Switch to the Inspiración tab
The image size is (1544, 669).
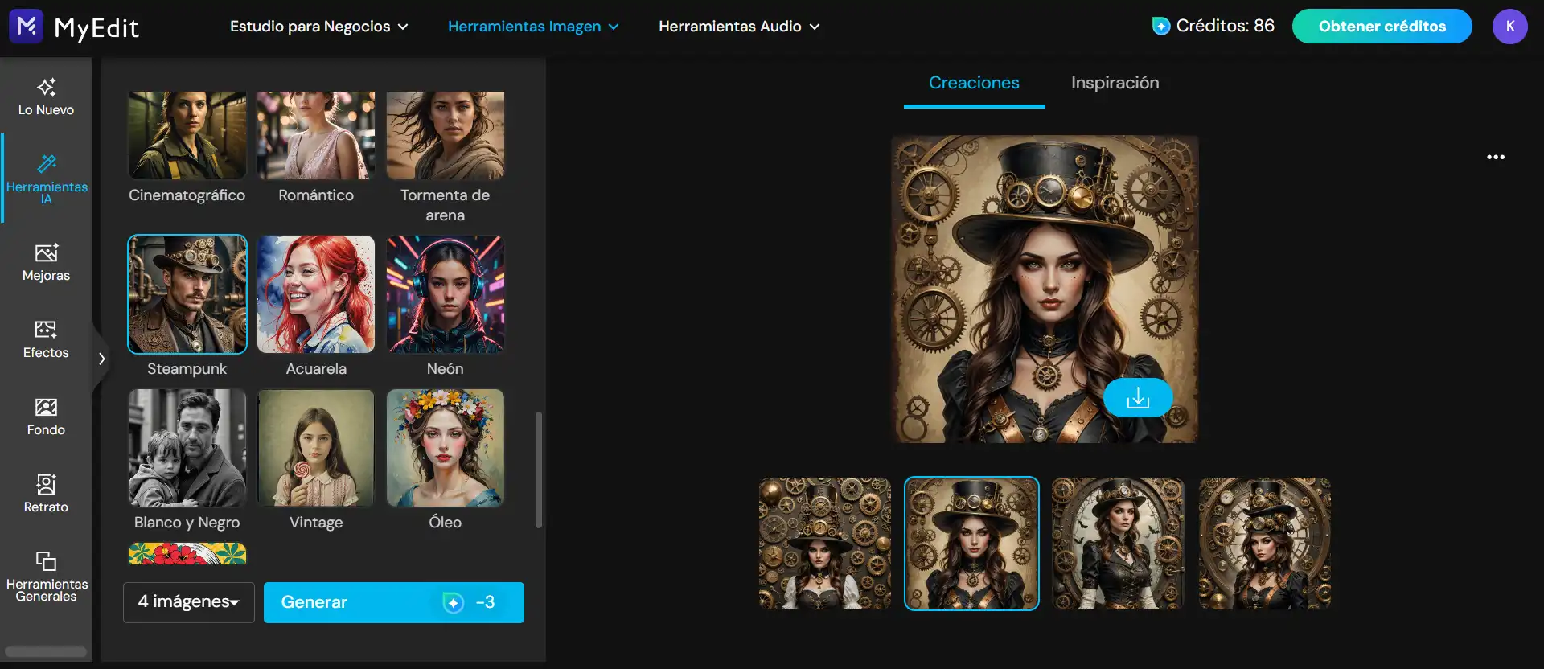[x=1115, y=83]
